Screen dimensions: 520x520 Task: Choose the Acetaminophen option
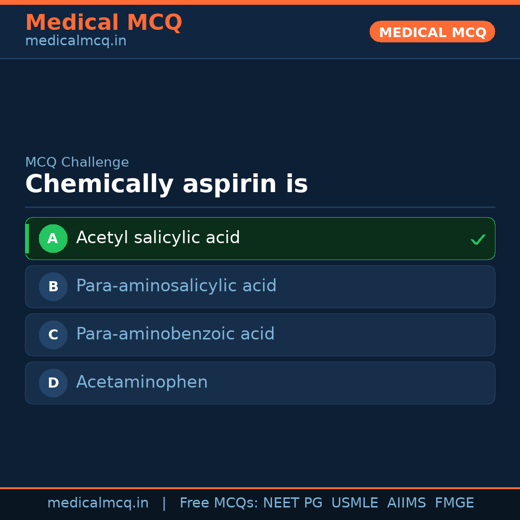(x=142, y=382)
